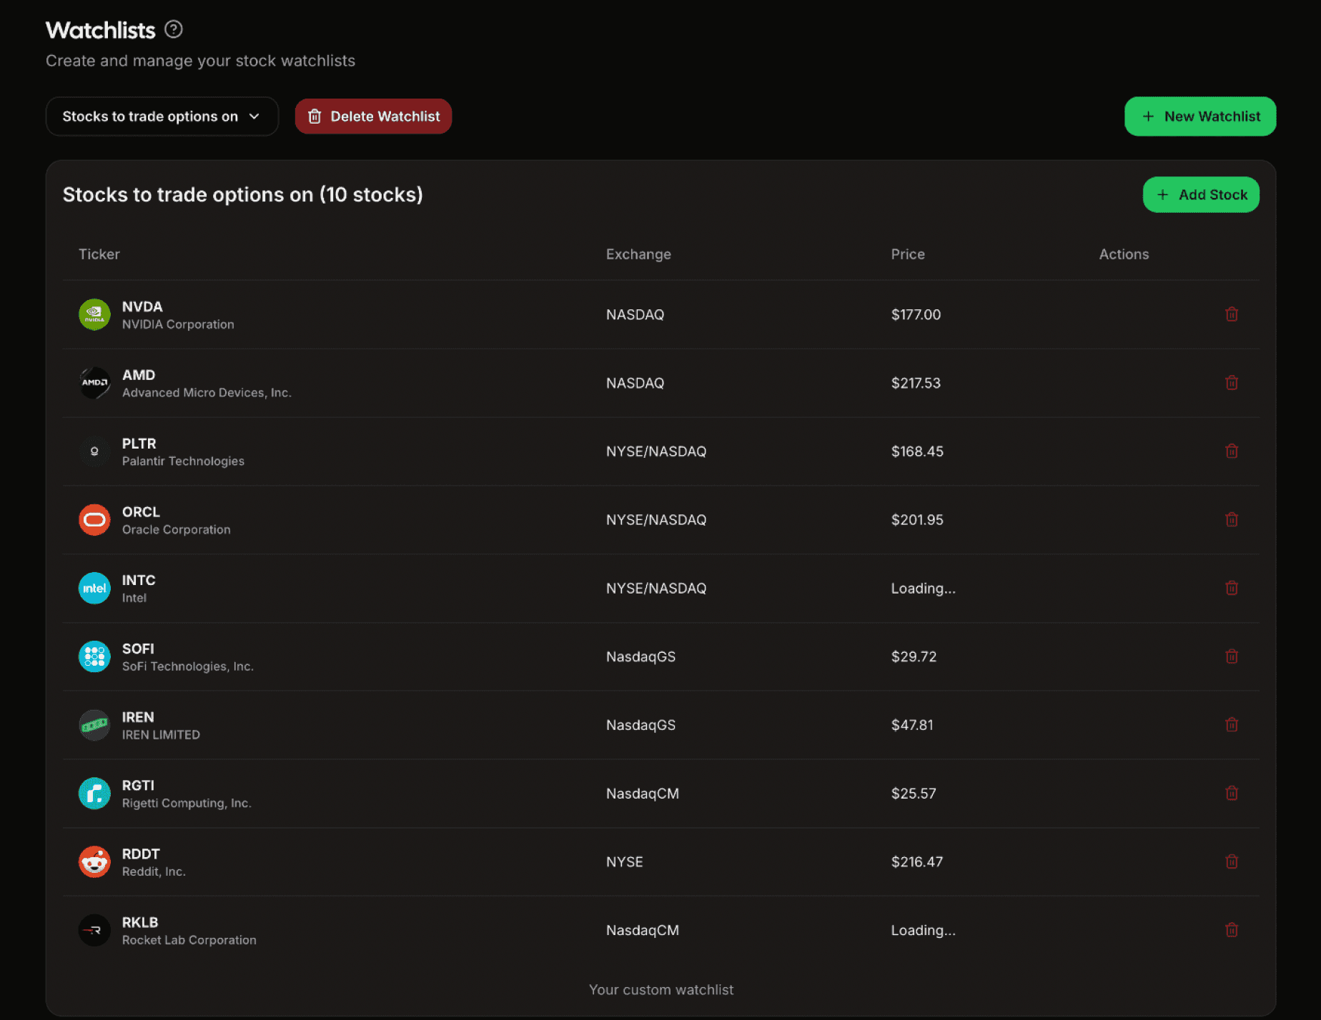Click the NVIDIA logo icon
The image size is (1321, 1020).
coord(94,314)
